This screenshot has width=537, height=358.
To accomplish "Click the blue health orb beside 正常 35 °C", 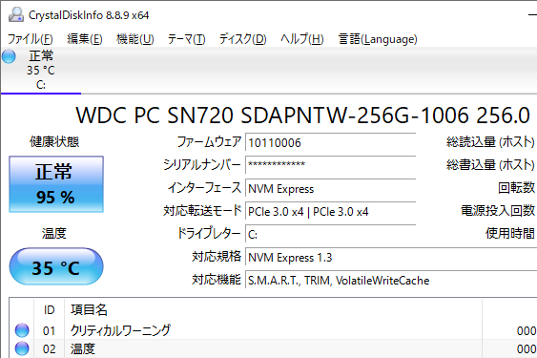I will [9, 56].
